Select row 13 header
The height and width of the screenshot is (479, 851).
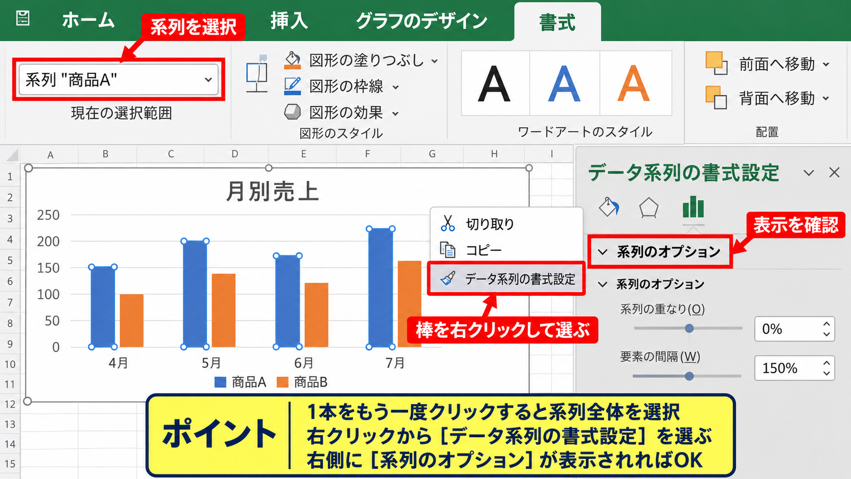click(10, 424)
